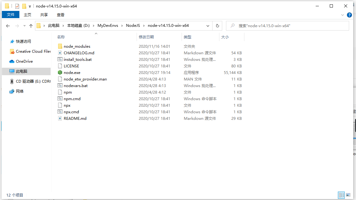Select 此电脑 in the navigation pane
The height and width of the screenshot is (200, 356).
pos(26,71)
